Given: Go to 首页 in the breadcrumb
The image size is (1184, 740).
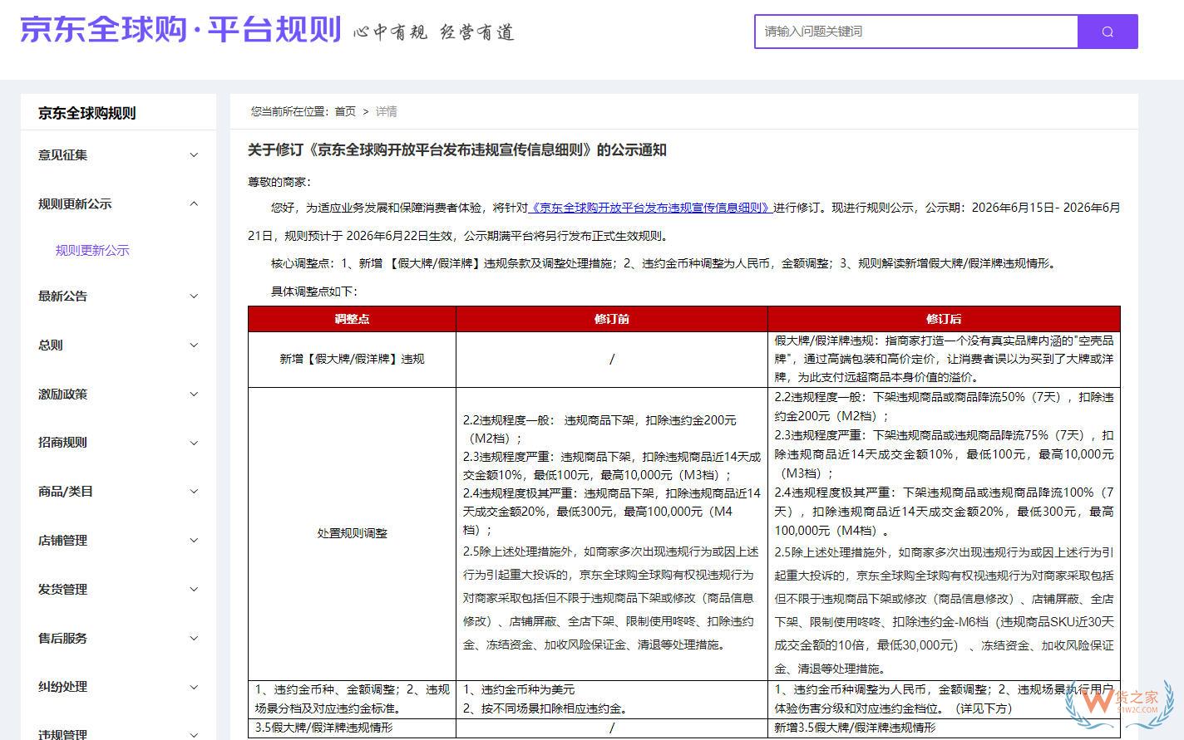Looking at the screenshot, I should coord(345,111).
